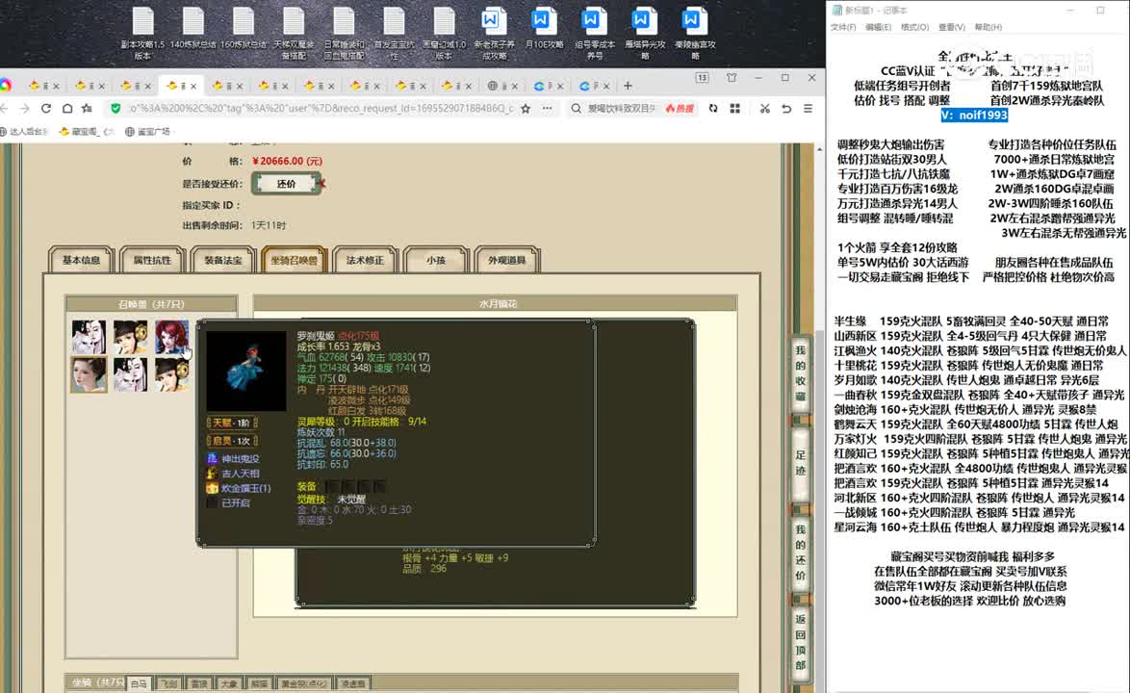Click highlighted text V: noif1993 in Notepad
This screenshot has width=1130, height=693.
[974, 115]
